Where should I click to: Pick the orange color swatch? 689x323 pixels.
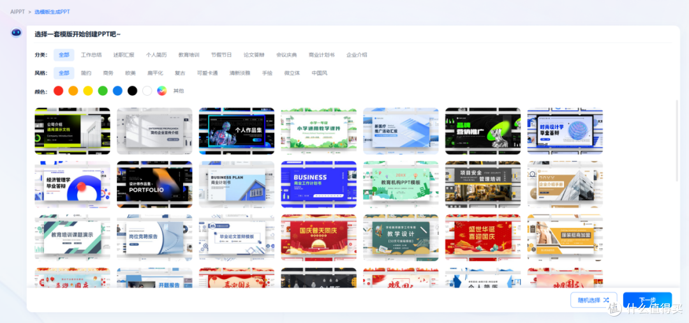[x=73, y=91]
